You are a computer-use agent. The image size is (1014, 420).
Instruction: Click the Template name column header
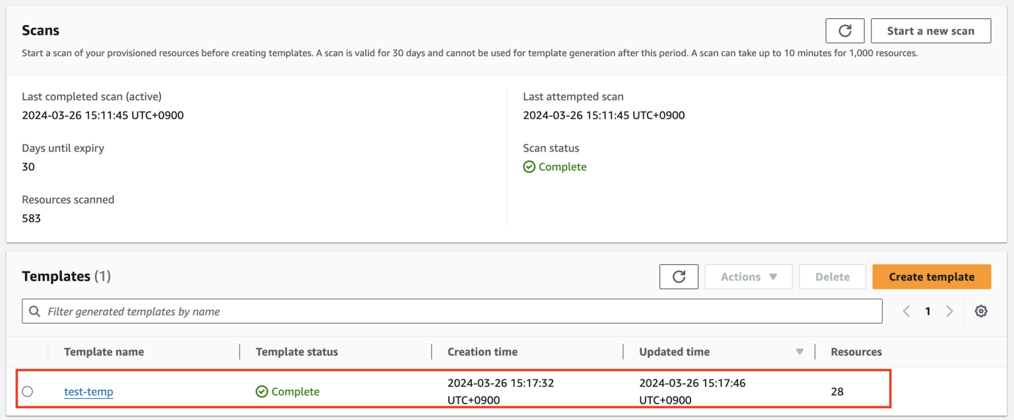click(104, 351)
